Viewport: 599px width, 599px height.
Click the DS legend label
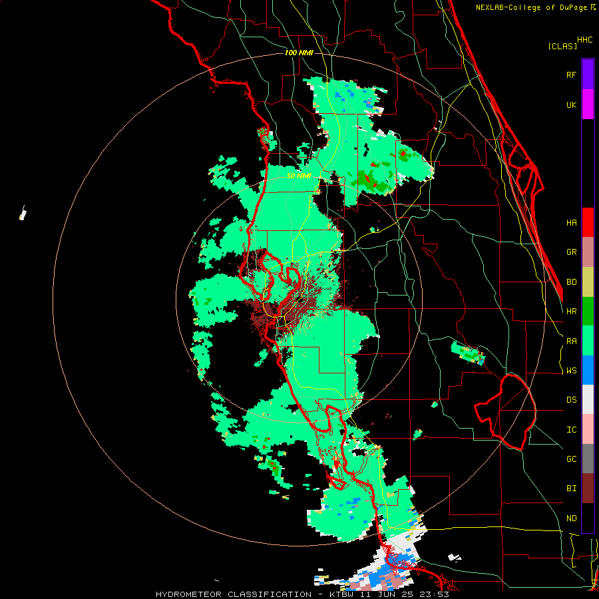pyautogui.click(x=572, y=400)
